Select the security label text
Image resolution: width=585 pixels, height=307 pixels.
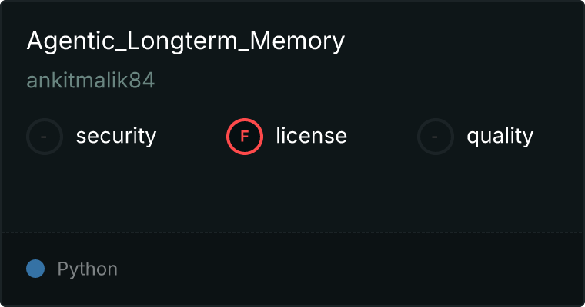pyautogui.click(x=116, y=137)
